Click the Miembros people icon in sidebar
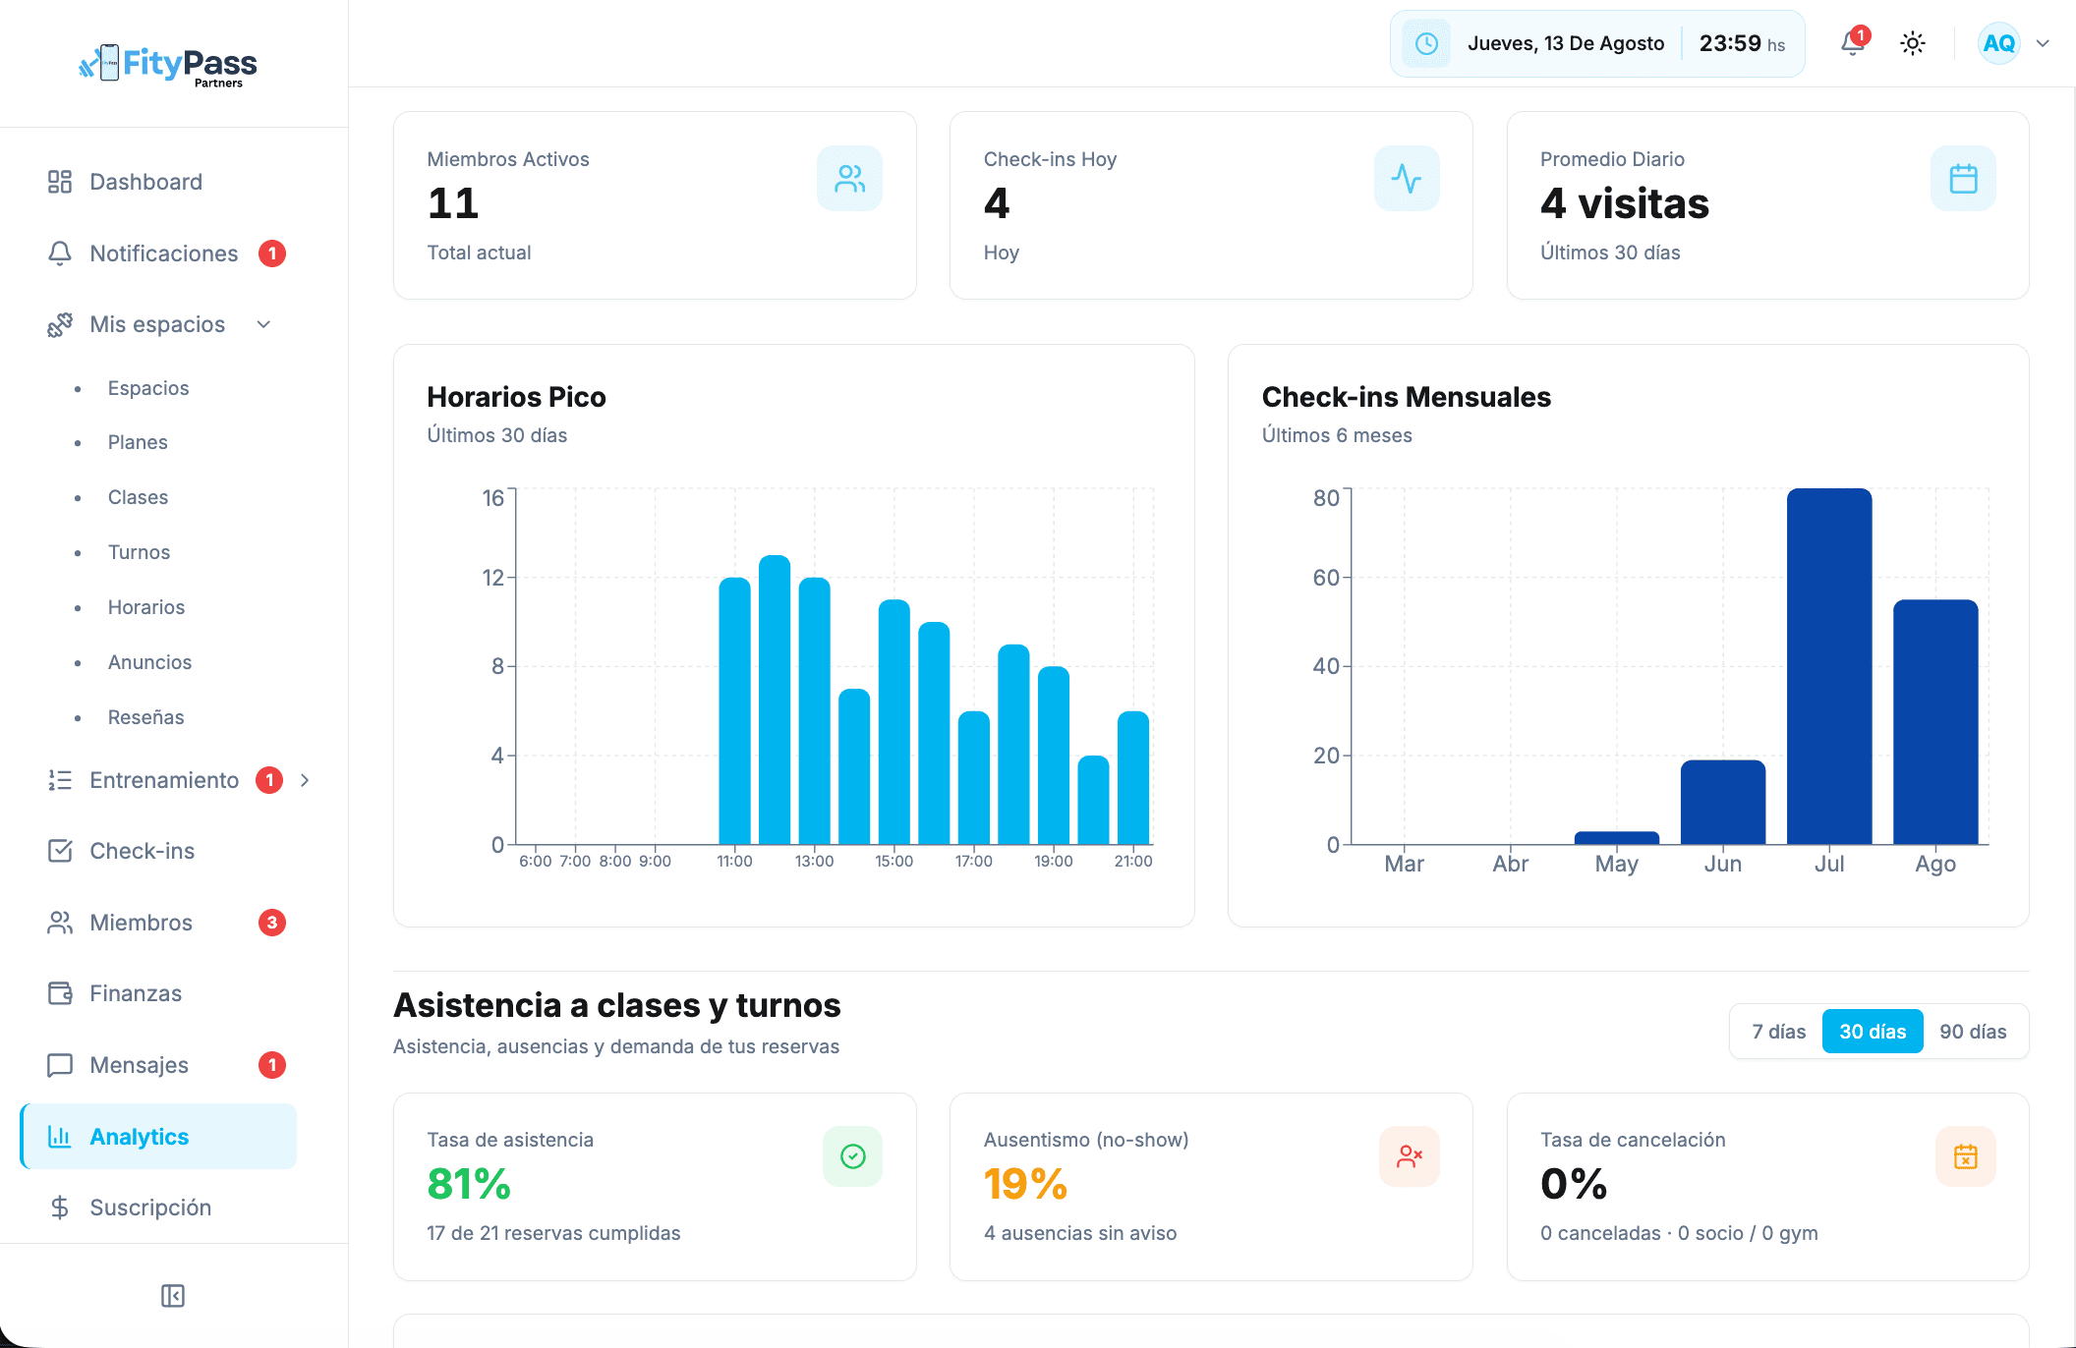This screenshot has height=1348, width=2076. click(x=60, y=923)
